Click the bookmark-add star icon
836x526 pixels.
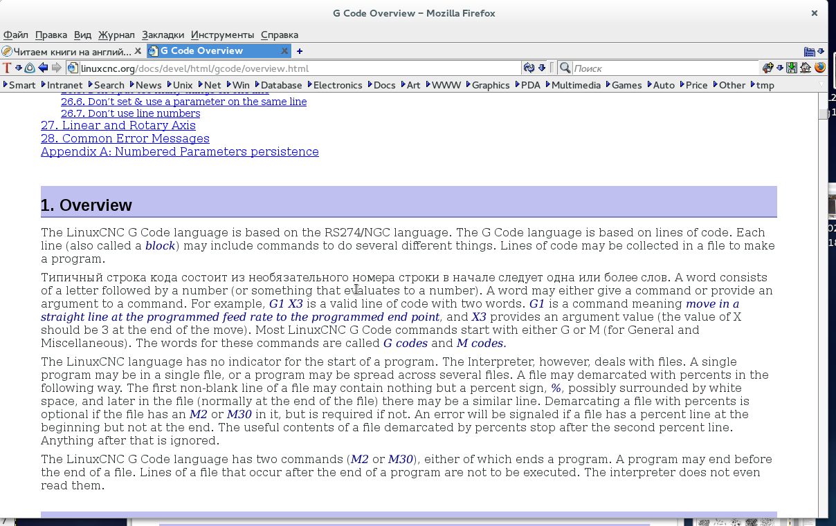768,68
